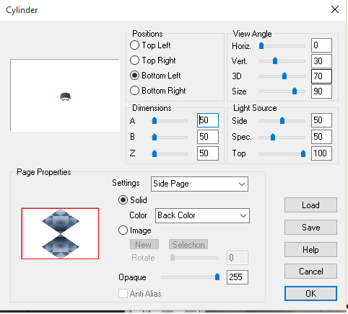Close the Cylinder dialog window
Image resolution: width=348 pixels, height=314 pixels.
(335, 10)
